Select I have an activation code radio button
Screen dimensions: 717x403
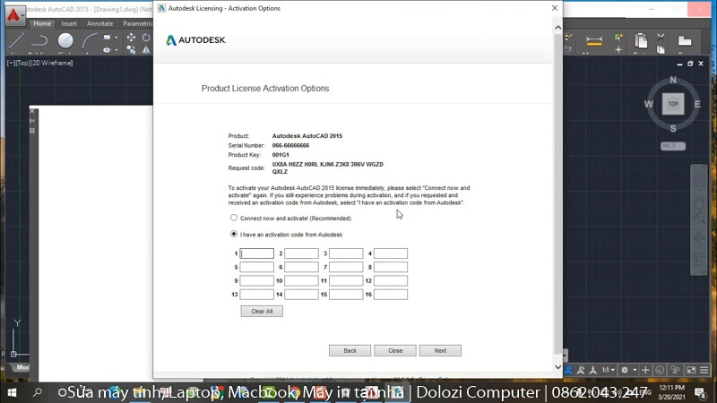coord(234,234)
